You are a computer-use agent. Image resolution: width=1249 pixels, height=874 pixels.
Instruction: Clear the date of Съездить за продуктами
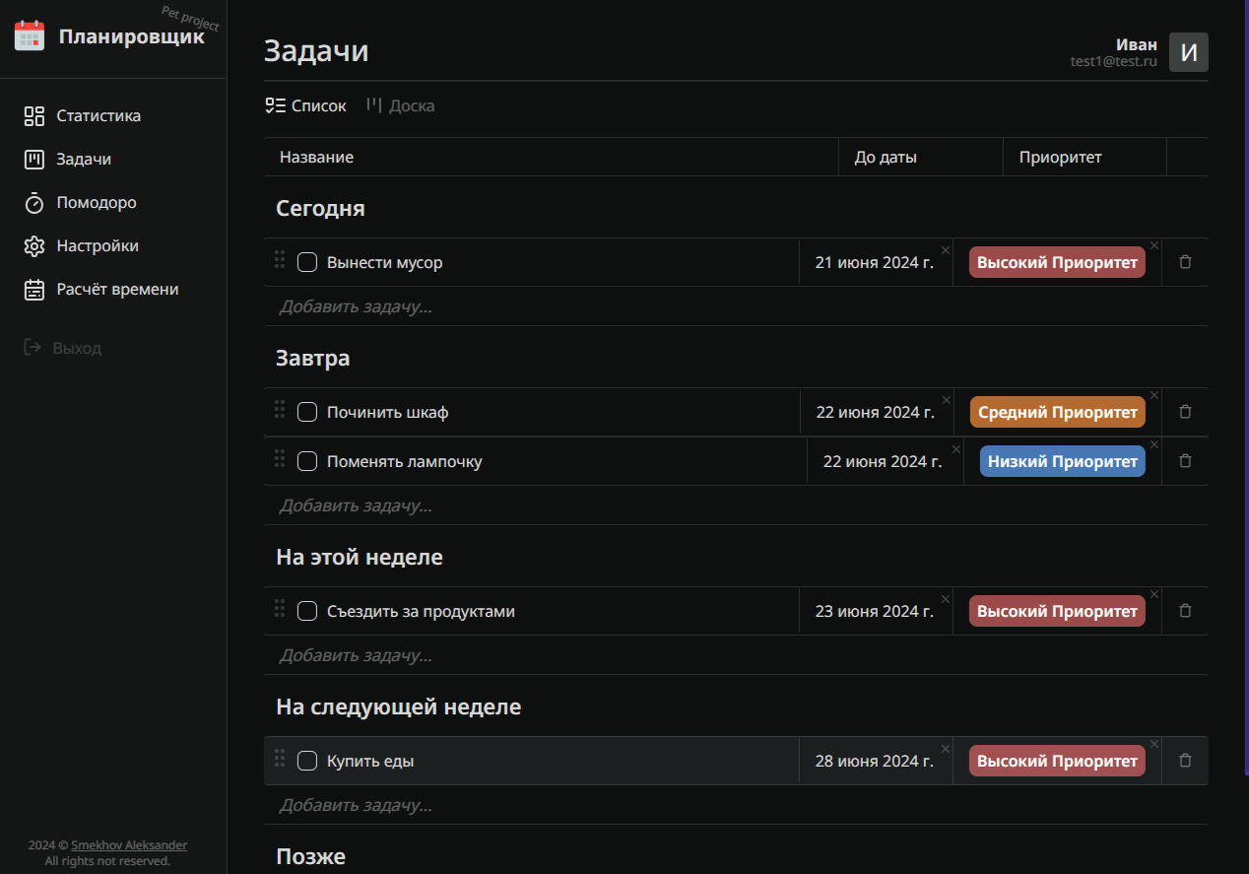click(946, 599)
